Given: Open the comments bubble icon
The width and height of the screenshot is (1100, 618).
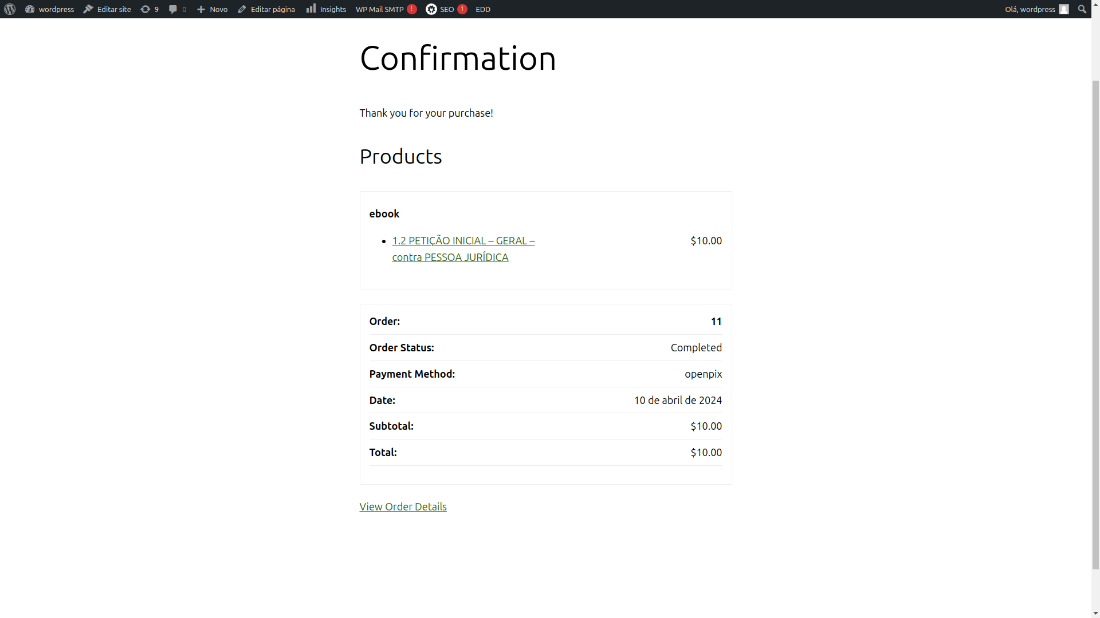Looking at the screenshot, I should pyautogui.click(x=174, y=9).
